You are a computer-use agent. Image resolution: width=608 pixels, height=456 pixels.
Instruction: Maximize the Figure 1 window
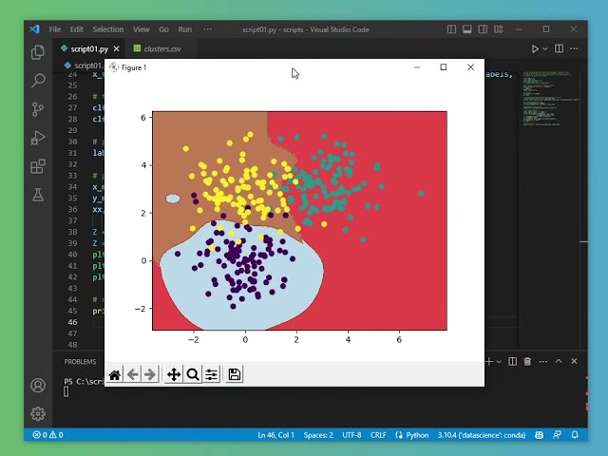(444, 67)
